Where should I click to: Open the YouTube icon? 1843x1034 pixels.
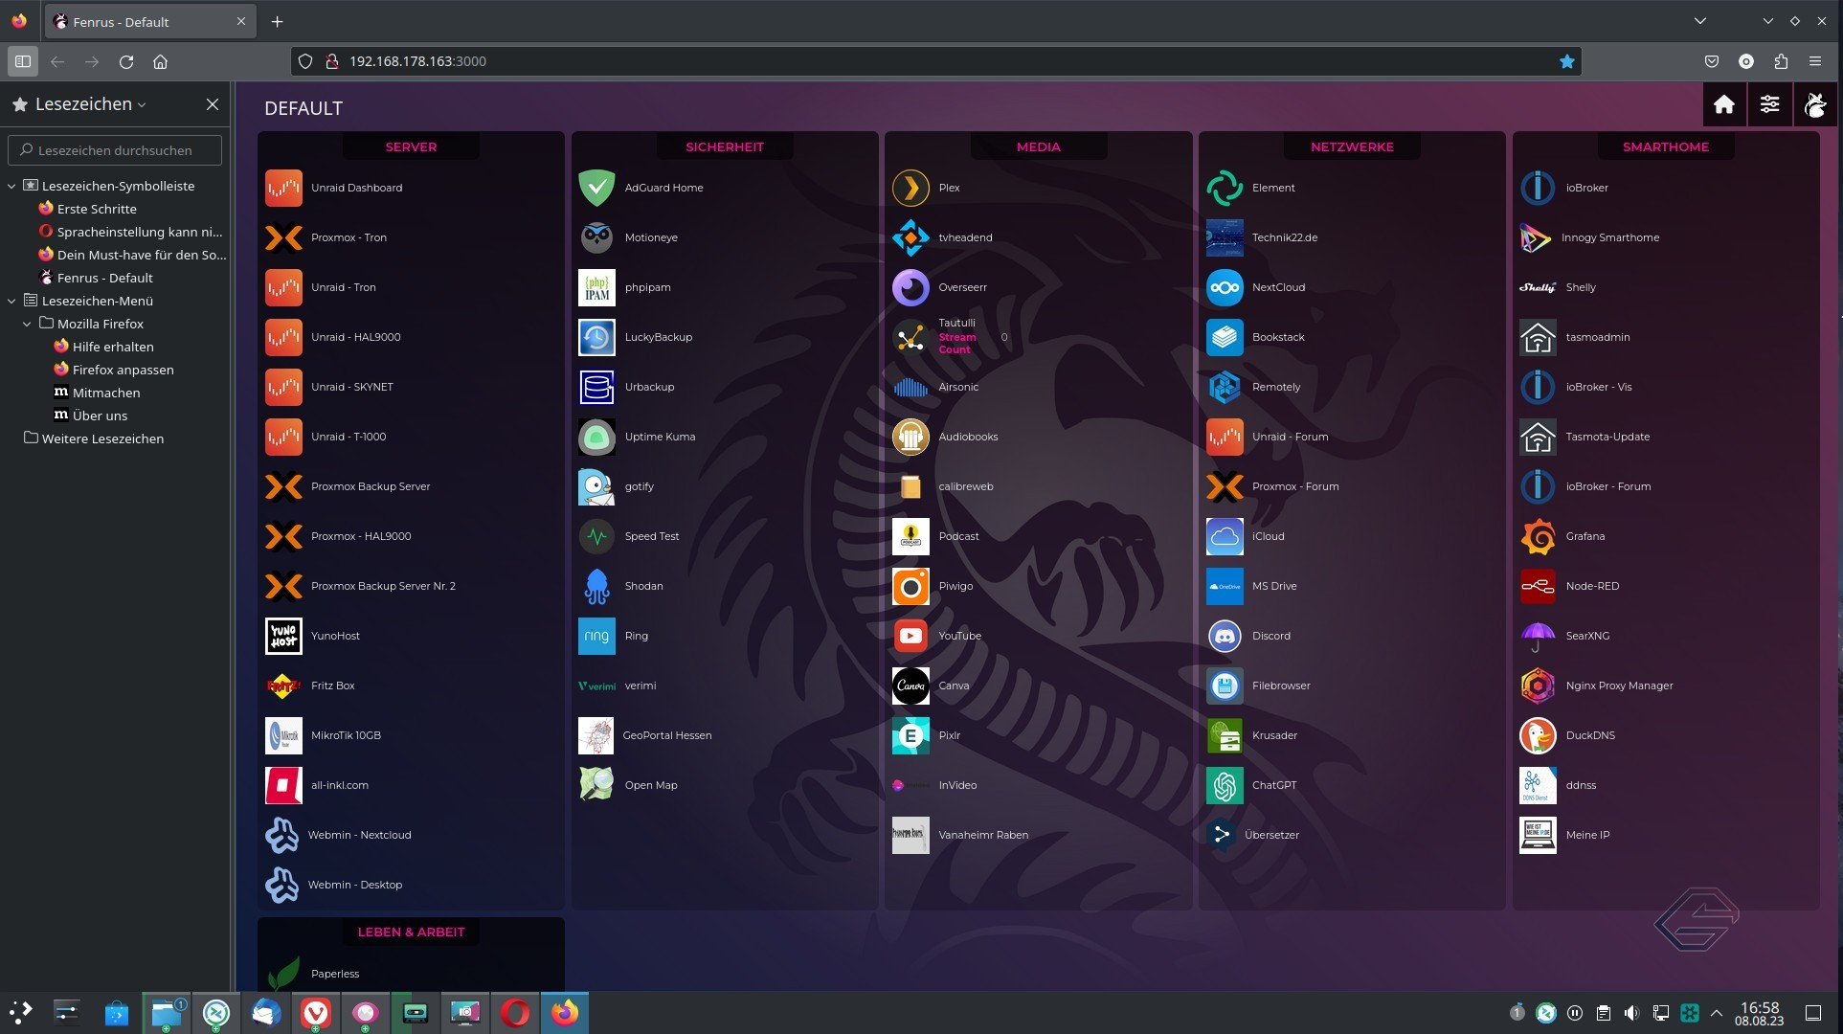(x=910, y=636)
